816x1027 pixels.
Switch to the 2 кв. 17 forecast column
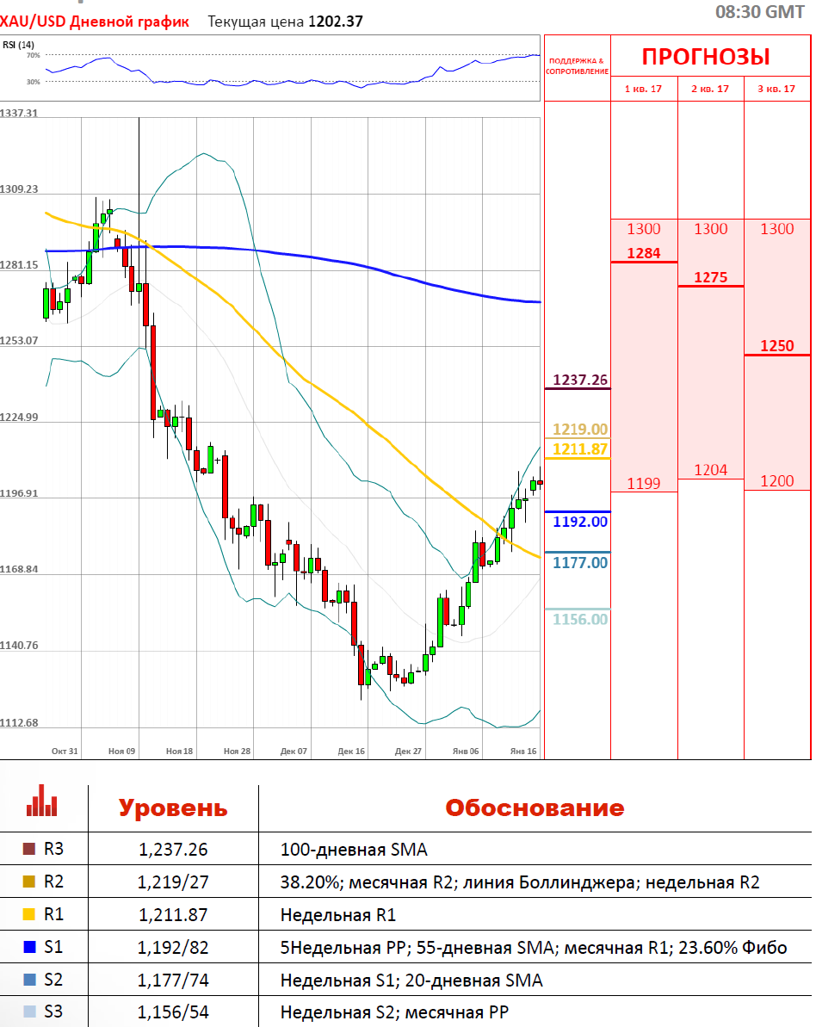coord(710,89)
